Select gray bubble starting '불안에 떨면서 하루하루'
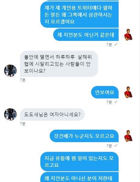 (59, 64)
